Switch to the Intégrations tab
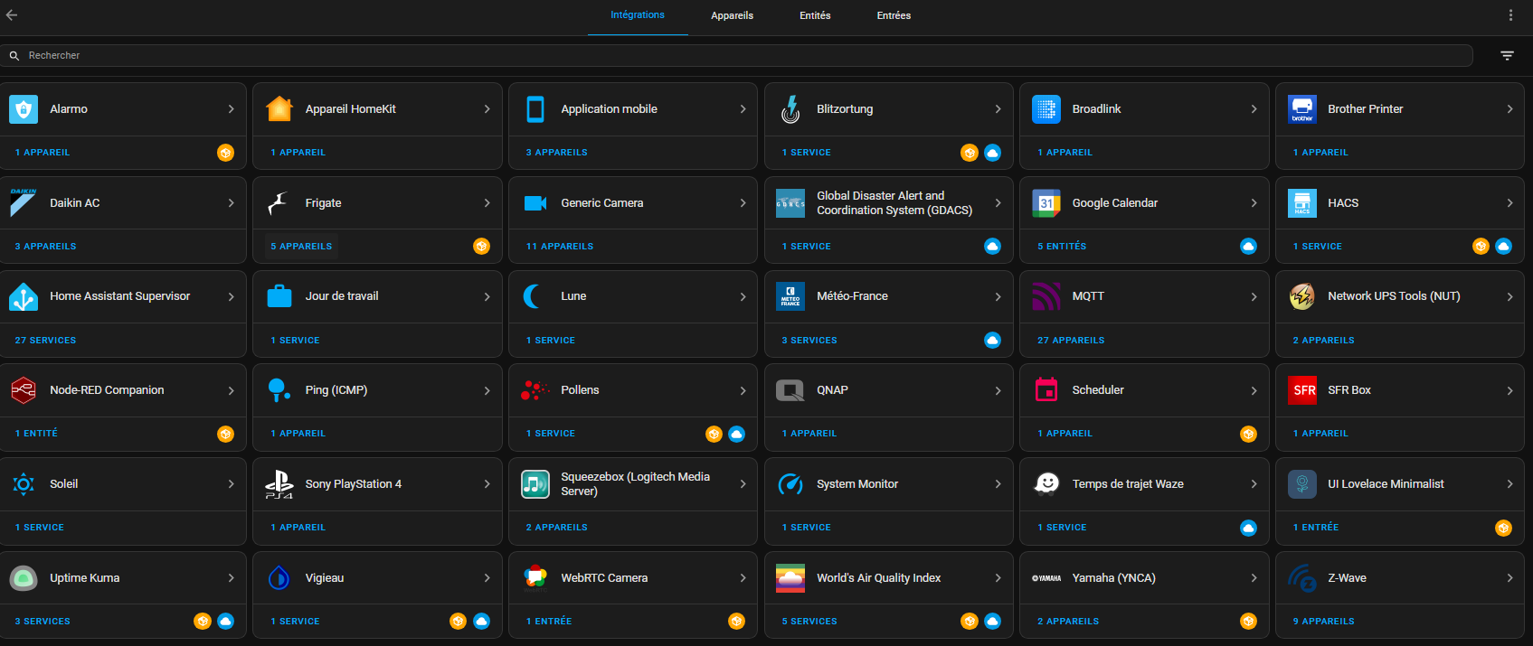This screenshot has height=646, width=1533. [x=638, y=15]
